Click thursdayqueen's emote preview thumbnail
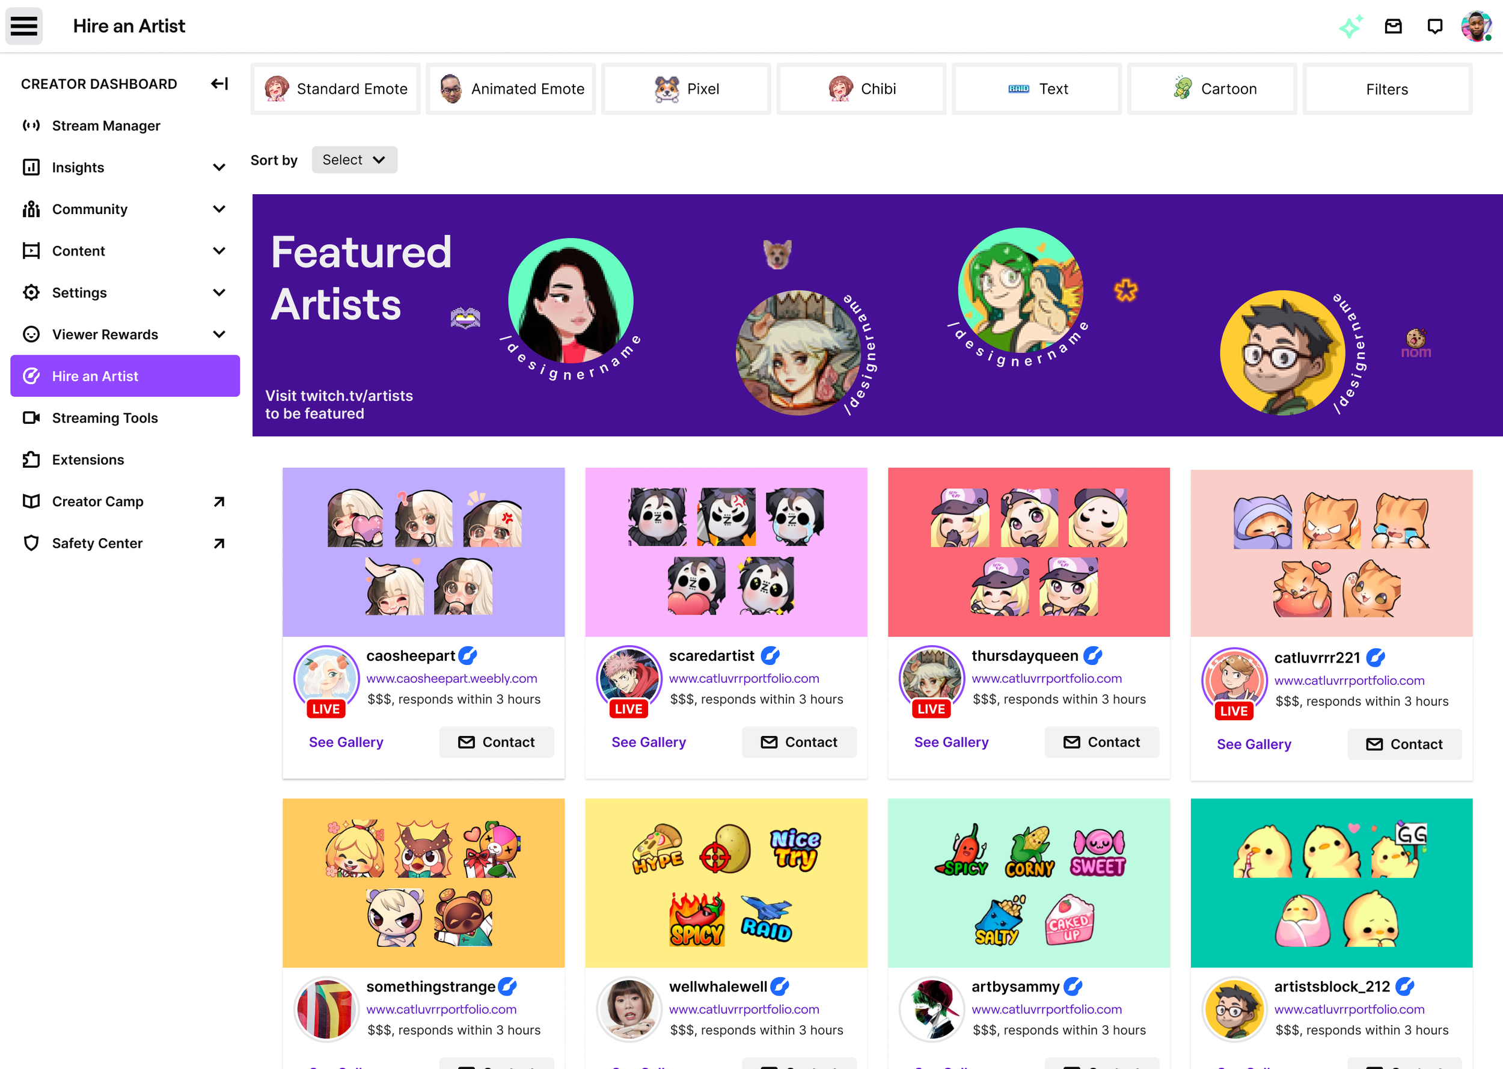This screenshot has width=1503, height=1069. 1029,553
